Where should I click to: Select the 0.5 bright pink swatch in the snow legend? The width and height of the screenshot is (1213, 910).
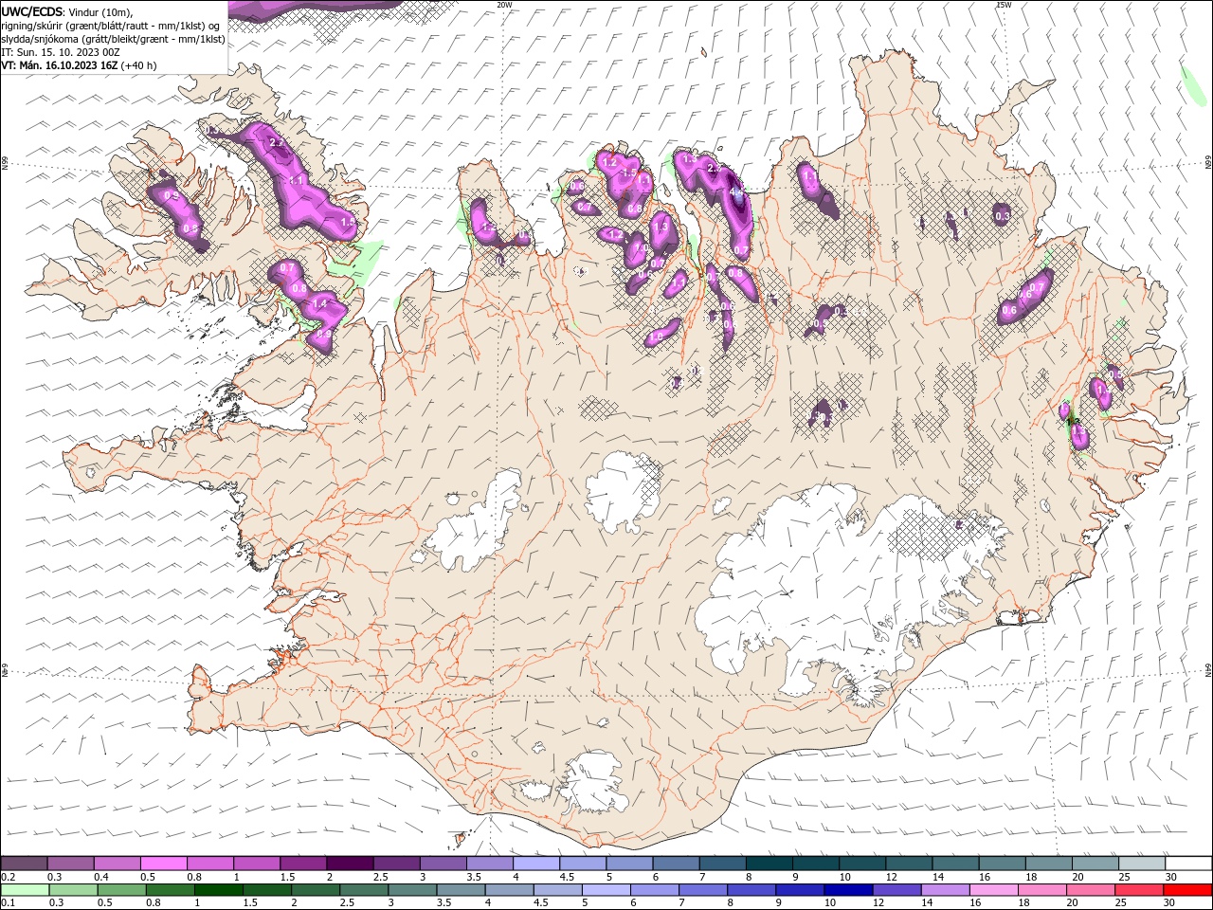click(164, 863)
